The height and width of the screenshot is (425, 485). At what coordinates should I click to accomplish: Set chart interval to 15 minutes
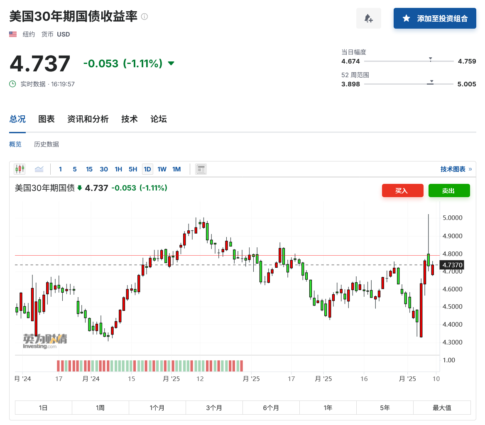coord(89,169)
